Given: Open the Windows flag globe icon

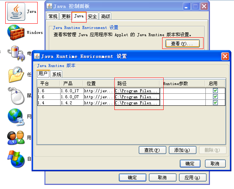Looking at the screenshot, I should (16, 159).
